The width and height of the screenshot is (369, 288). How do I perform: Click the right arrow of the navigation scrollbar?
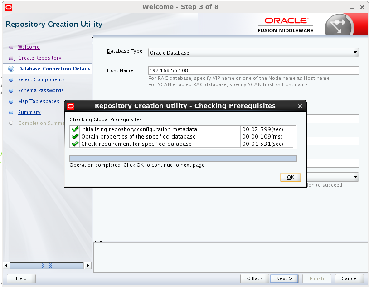(88, 266)
